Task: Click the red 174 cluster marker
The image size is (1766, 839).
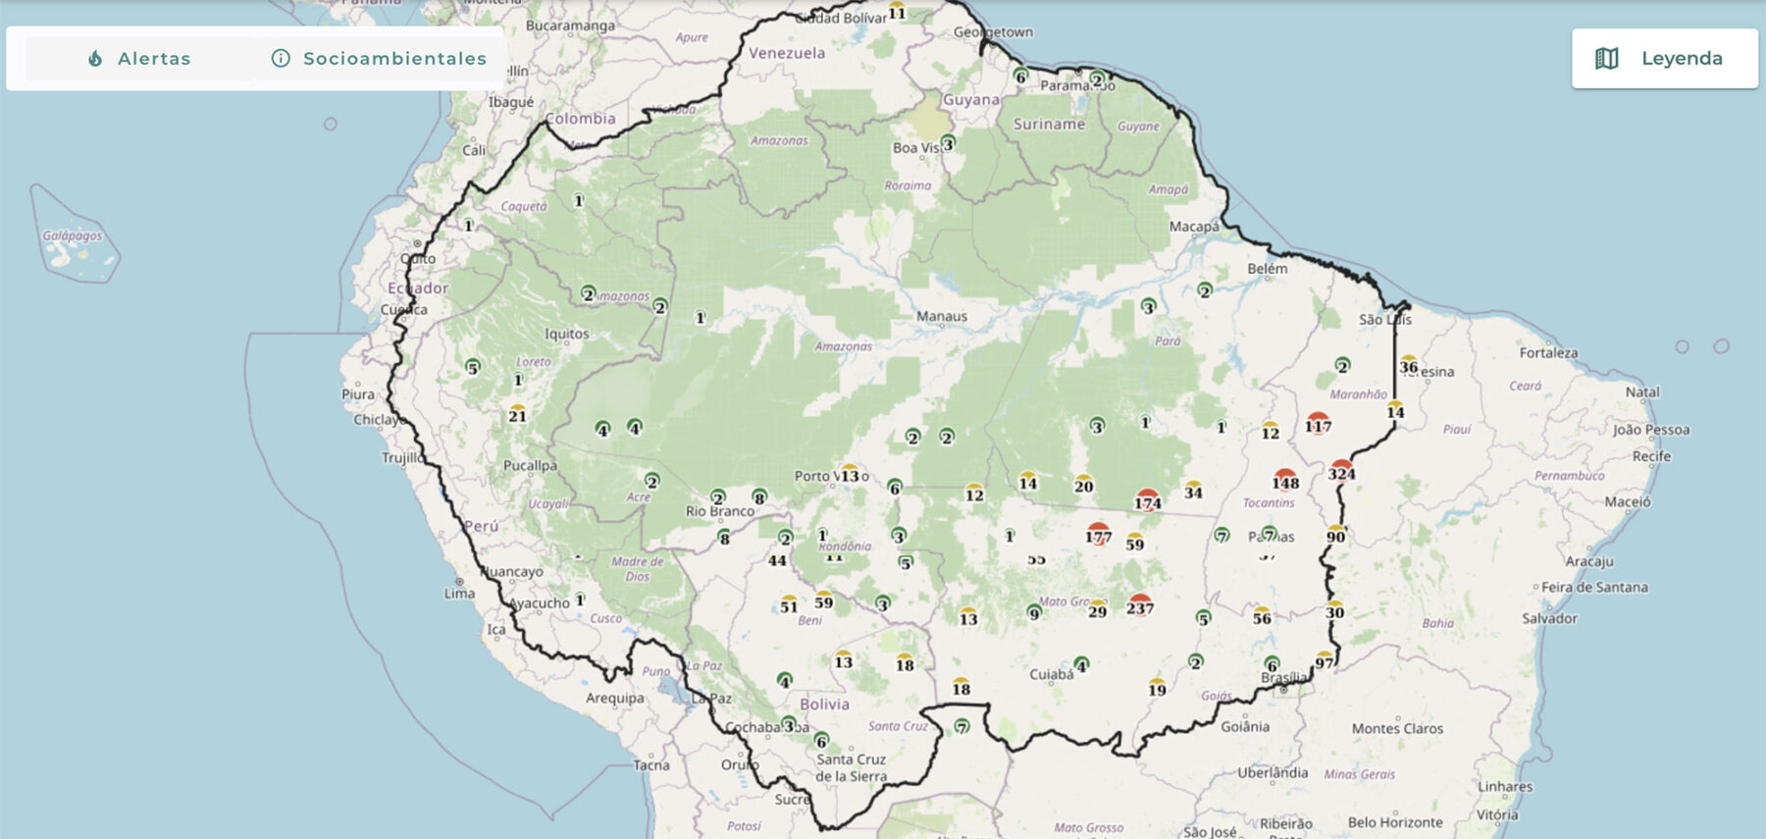Action: (x=1147, y=500)
